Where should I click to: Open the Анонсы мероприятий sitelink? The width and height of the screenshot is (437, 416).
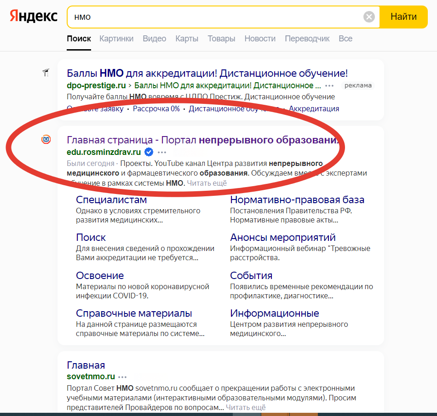coord(282,238)
